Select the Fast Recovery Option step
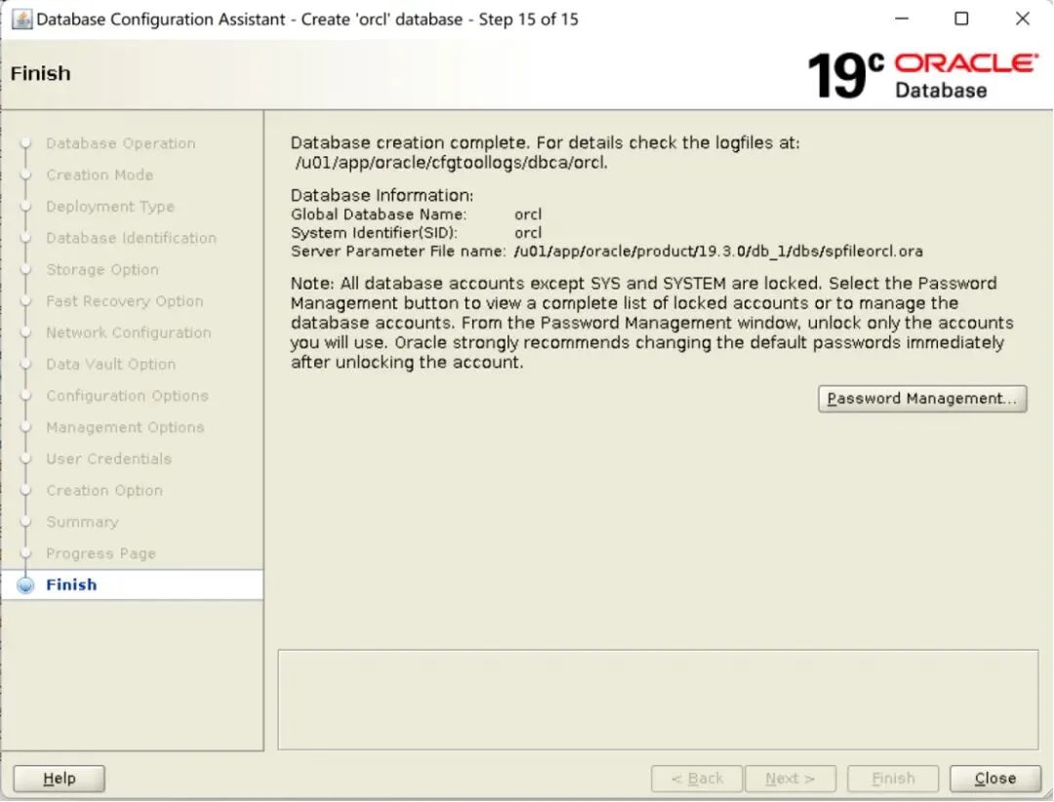The image size is (1054, 802). tap(124, 301)
